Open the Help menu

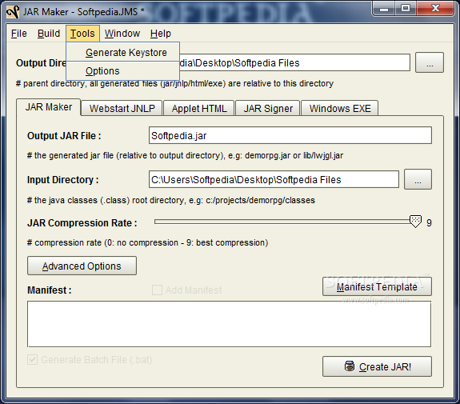coord(161,34)
